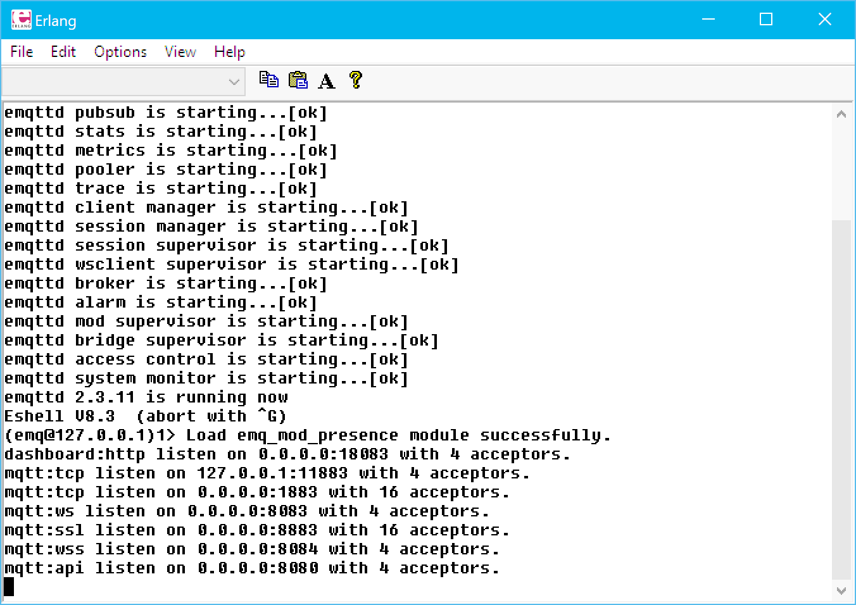Maximize the Erlang window
Image resolution: width=856 pixels, height=605 pixels.
point(766,20)
